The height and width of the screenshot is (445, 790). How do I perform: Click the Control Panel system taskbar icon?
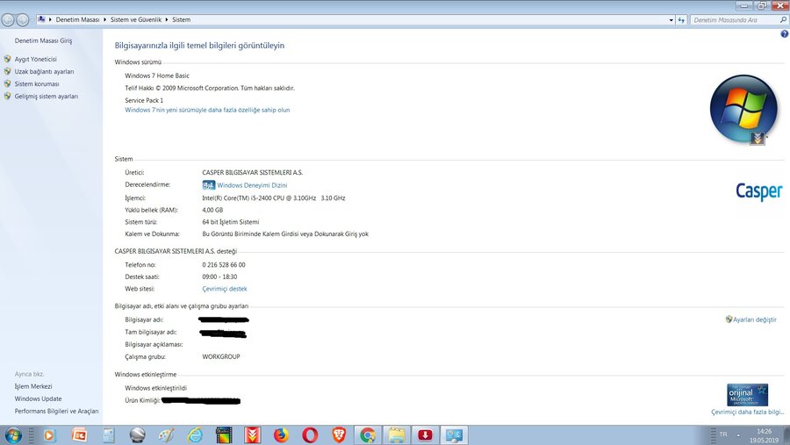coord(454,435)
